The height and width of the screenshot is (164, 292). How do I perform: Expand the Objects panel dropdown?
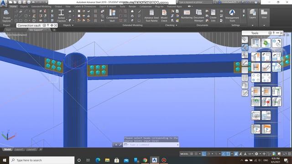[x=73, y=26]
